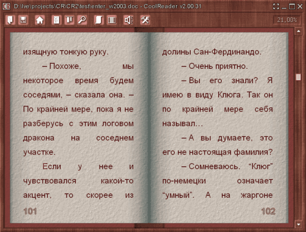Maximize the CoolReader window
This screenshot has width=306, height=232.
click(292, 6)
